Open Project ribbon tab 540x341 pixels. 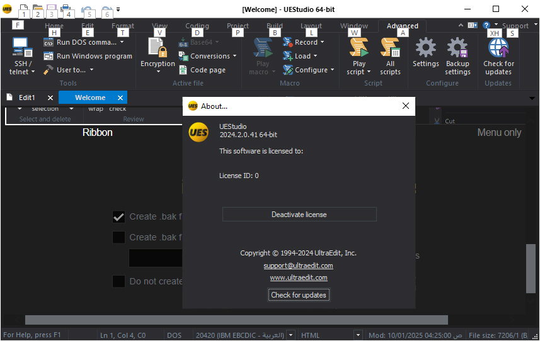click(238, 26)
